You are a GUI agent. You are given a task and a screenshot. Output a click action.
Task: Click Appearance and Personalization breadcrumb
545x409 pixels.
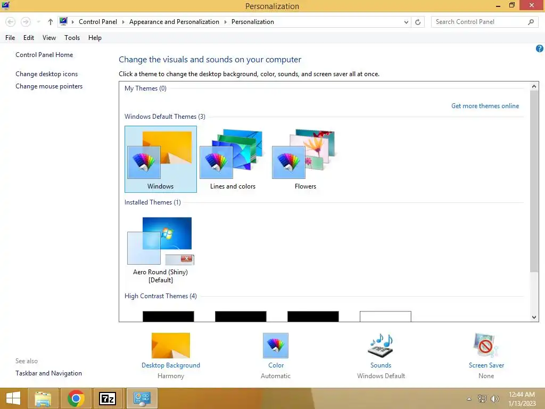click(x=174, y=21)
